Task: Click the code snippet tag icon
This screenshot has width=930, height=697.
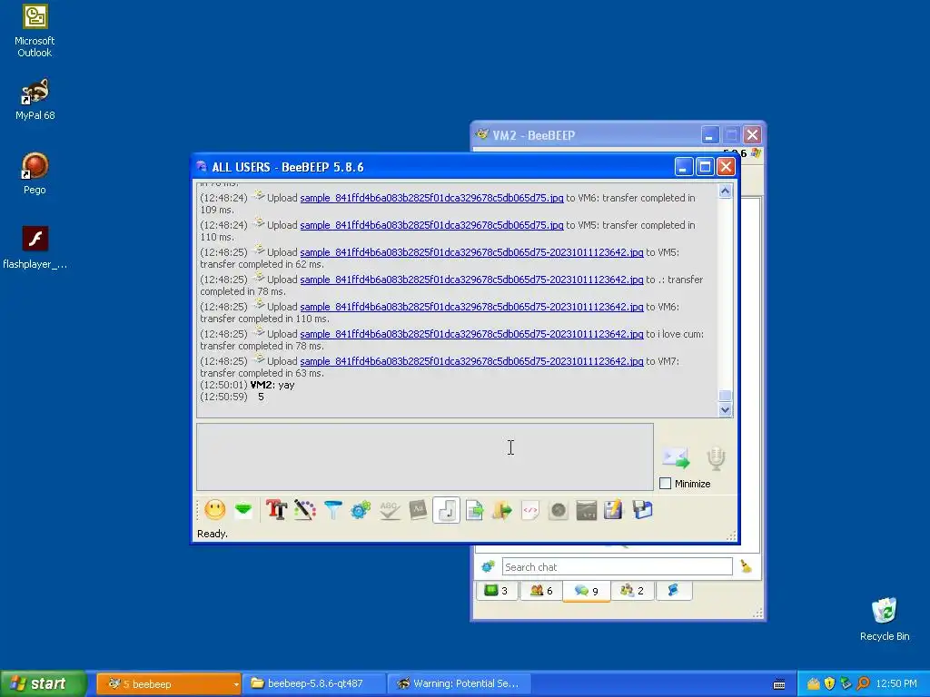Action: coord(530,510)
